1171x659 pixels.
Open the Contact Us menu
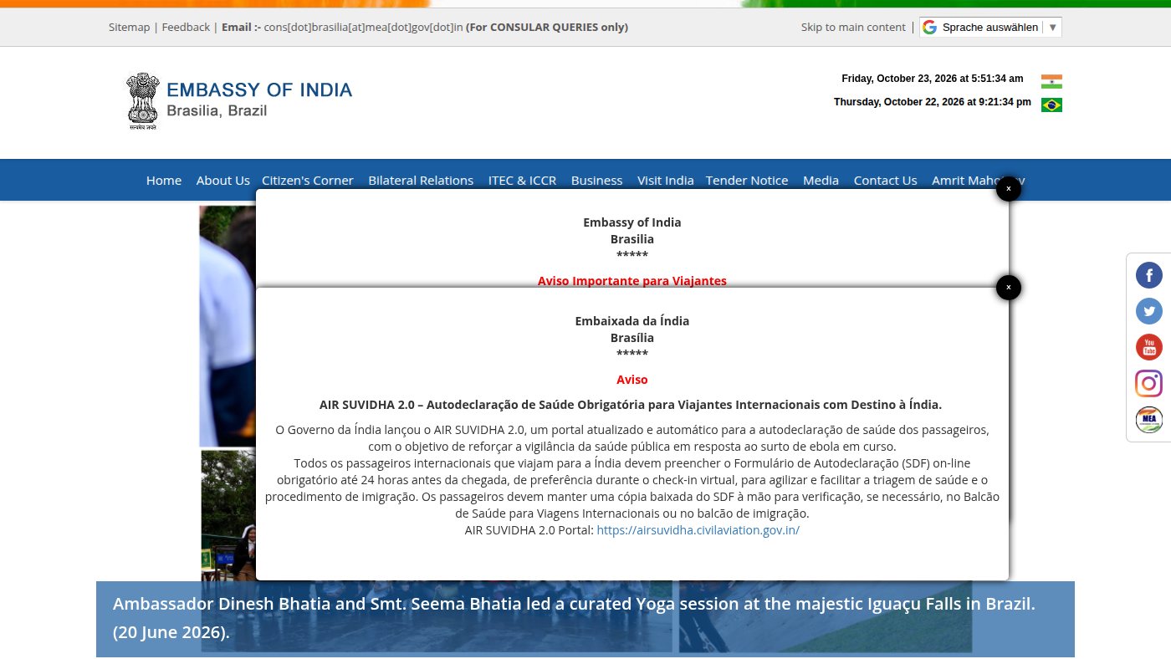point(885,180)
